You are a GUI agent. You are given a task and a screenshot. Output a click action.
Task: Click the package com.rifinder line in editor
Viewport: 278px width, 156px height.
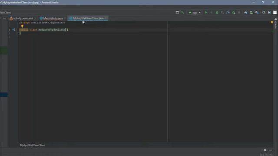pyautogui.click(x=42, y=23)
